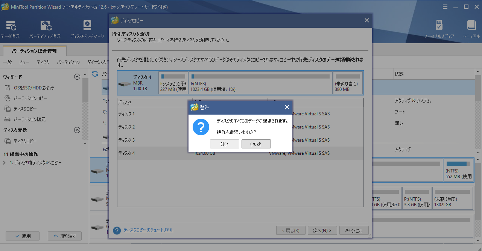Open the ビュー menu
The image size is (482, 251).
click(24, 62)
